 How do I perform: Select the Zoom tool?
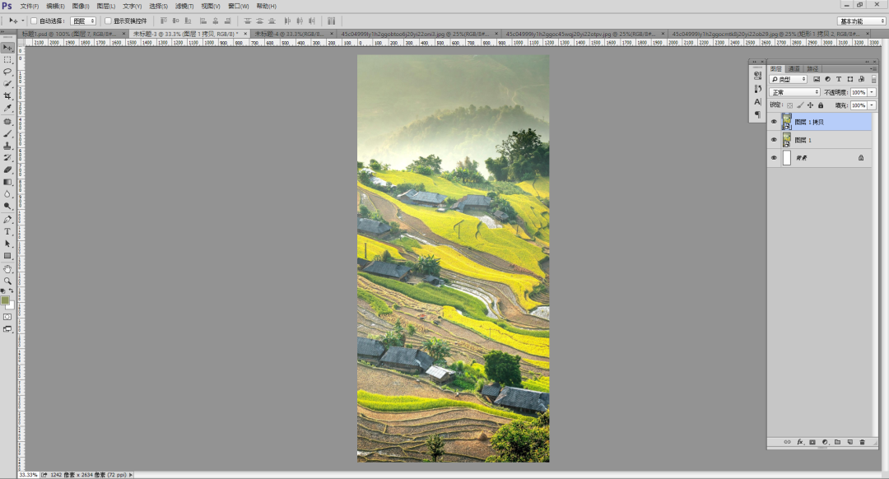7,281
